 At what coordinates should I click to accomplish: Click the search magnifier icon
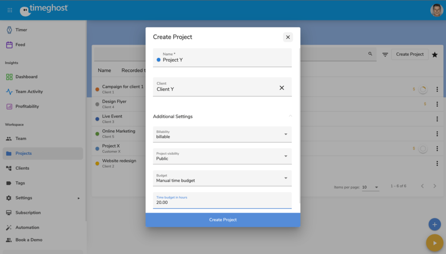point(370,54)
